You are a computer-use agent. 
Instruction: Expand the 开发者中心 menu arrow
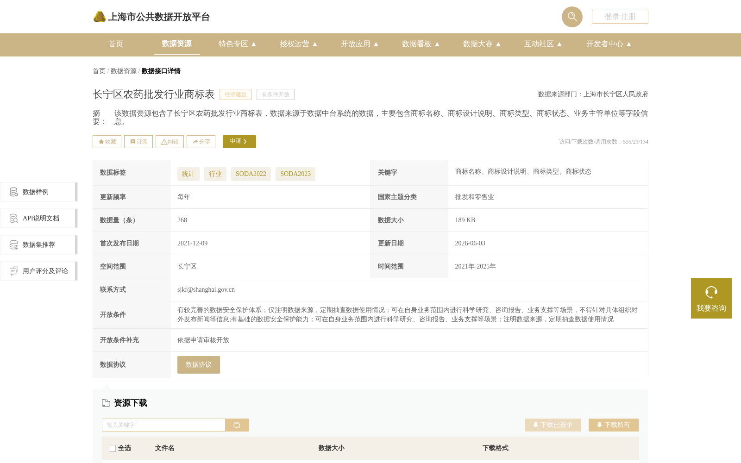point(629,44)
